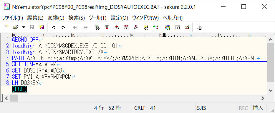Click vertical scrollbar down arrow
Screen dimensions: 275x113
pyautogui.click(x=271, y=90)
